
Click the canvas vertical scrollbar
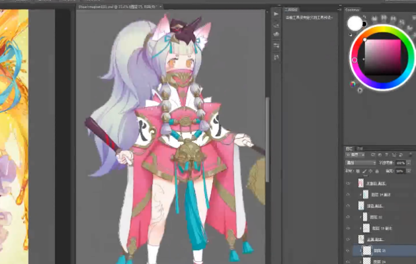click(x=267, y=140)
